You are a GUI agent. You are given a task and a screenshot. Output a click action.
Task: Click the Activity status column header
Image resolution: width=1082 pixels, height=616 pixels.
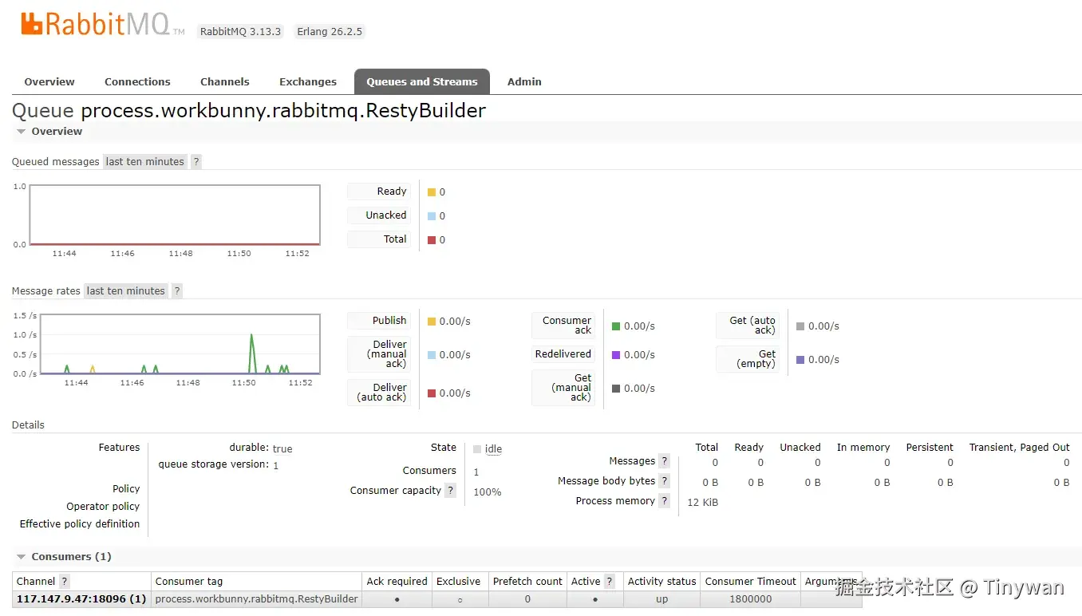pyautogui.click(x=662, y=582)
